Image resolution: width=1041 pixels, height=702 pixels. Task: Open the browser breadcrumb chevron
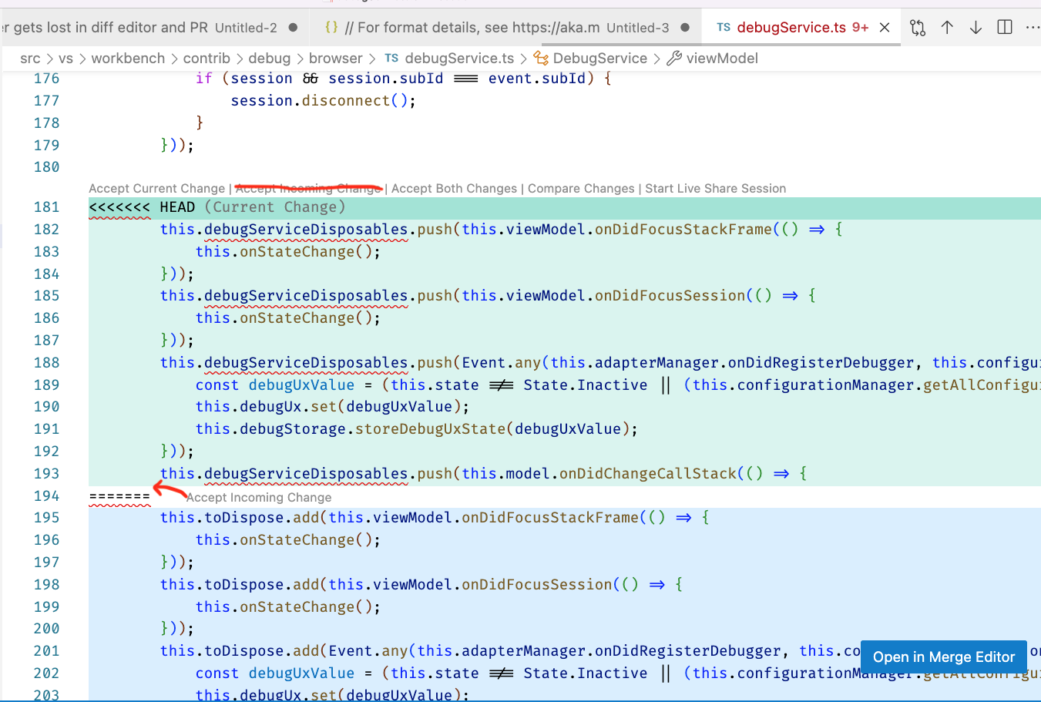(x=336, y=58)
